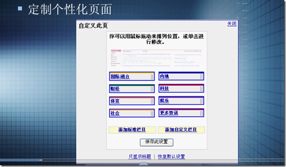The width and height of the screenshot is (286, 167).
Task: Click the blue progress bar at bottom left
Action: point(21,160)
